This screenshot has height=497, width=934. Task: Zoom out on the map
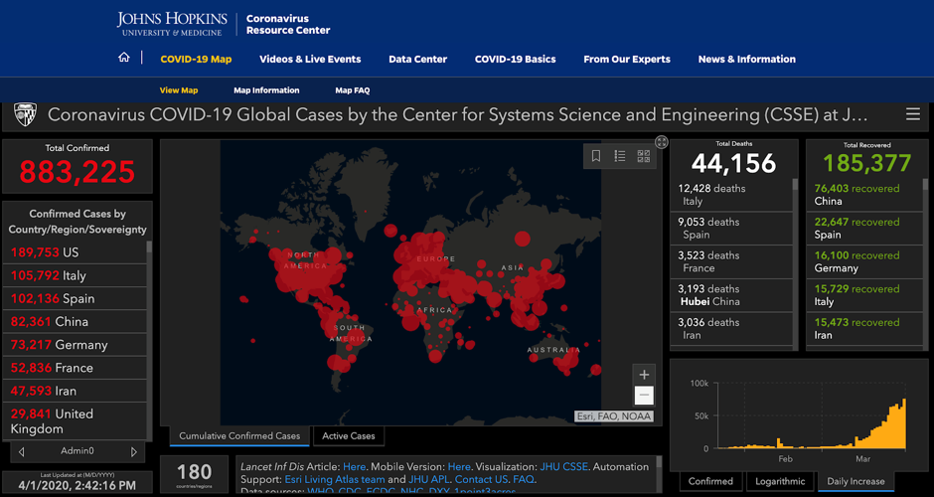click(644, 395)
